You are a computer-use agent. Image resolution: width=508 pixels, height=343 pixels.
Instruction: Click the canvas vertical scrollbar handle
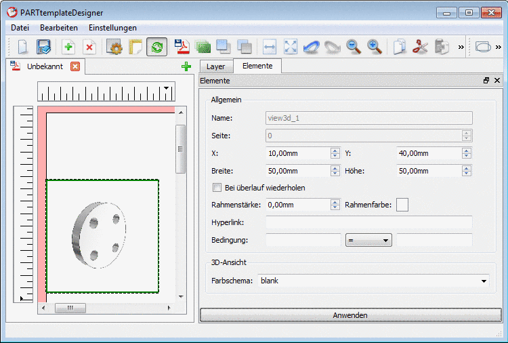(180, 149)
